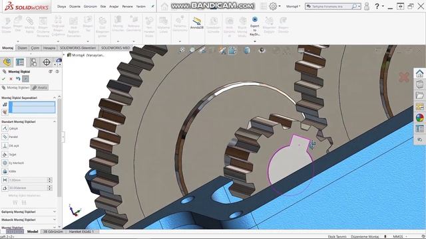426x239 pixels.
Task: Click the MMGS units status bar entry
Action: (398, 236)
